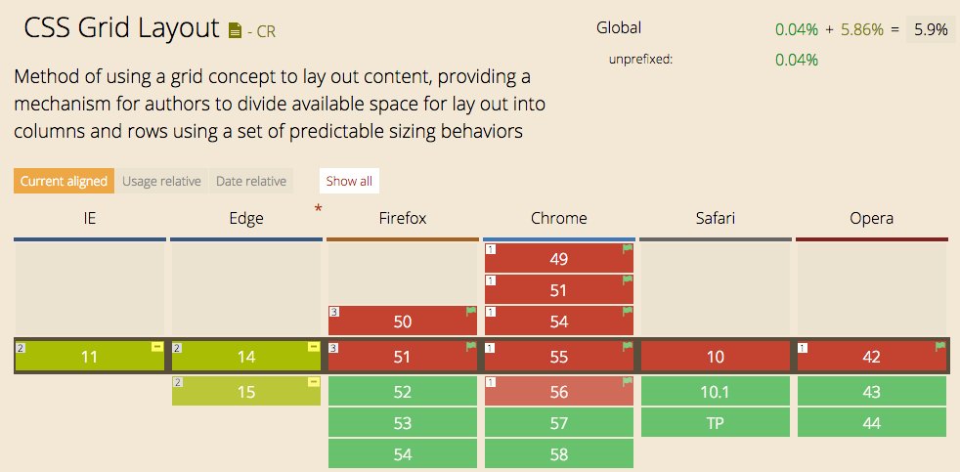
Task: Click the Opera 44 support cell
Action: pos(871,422)
